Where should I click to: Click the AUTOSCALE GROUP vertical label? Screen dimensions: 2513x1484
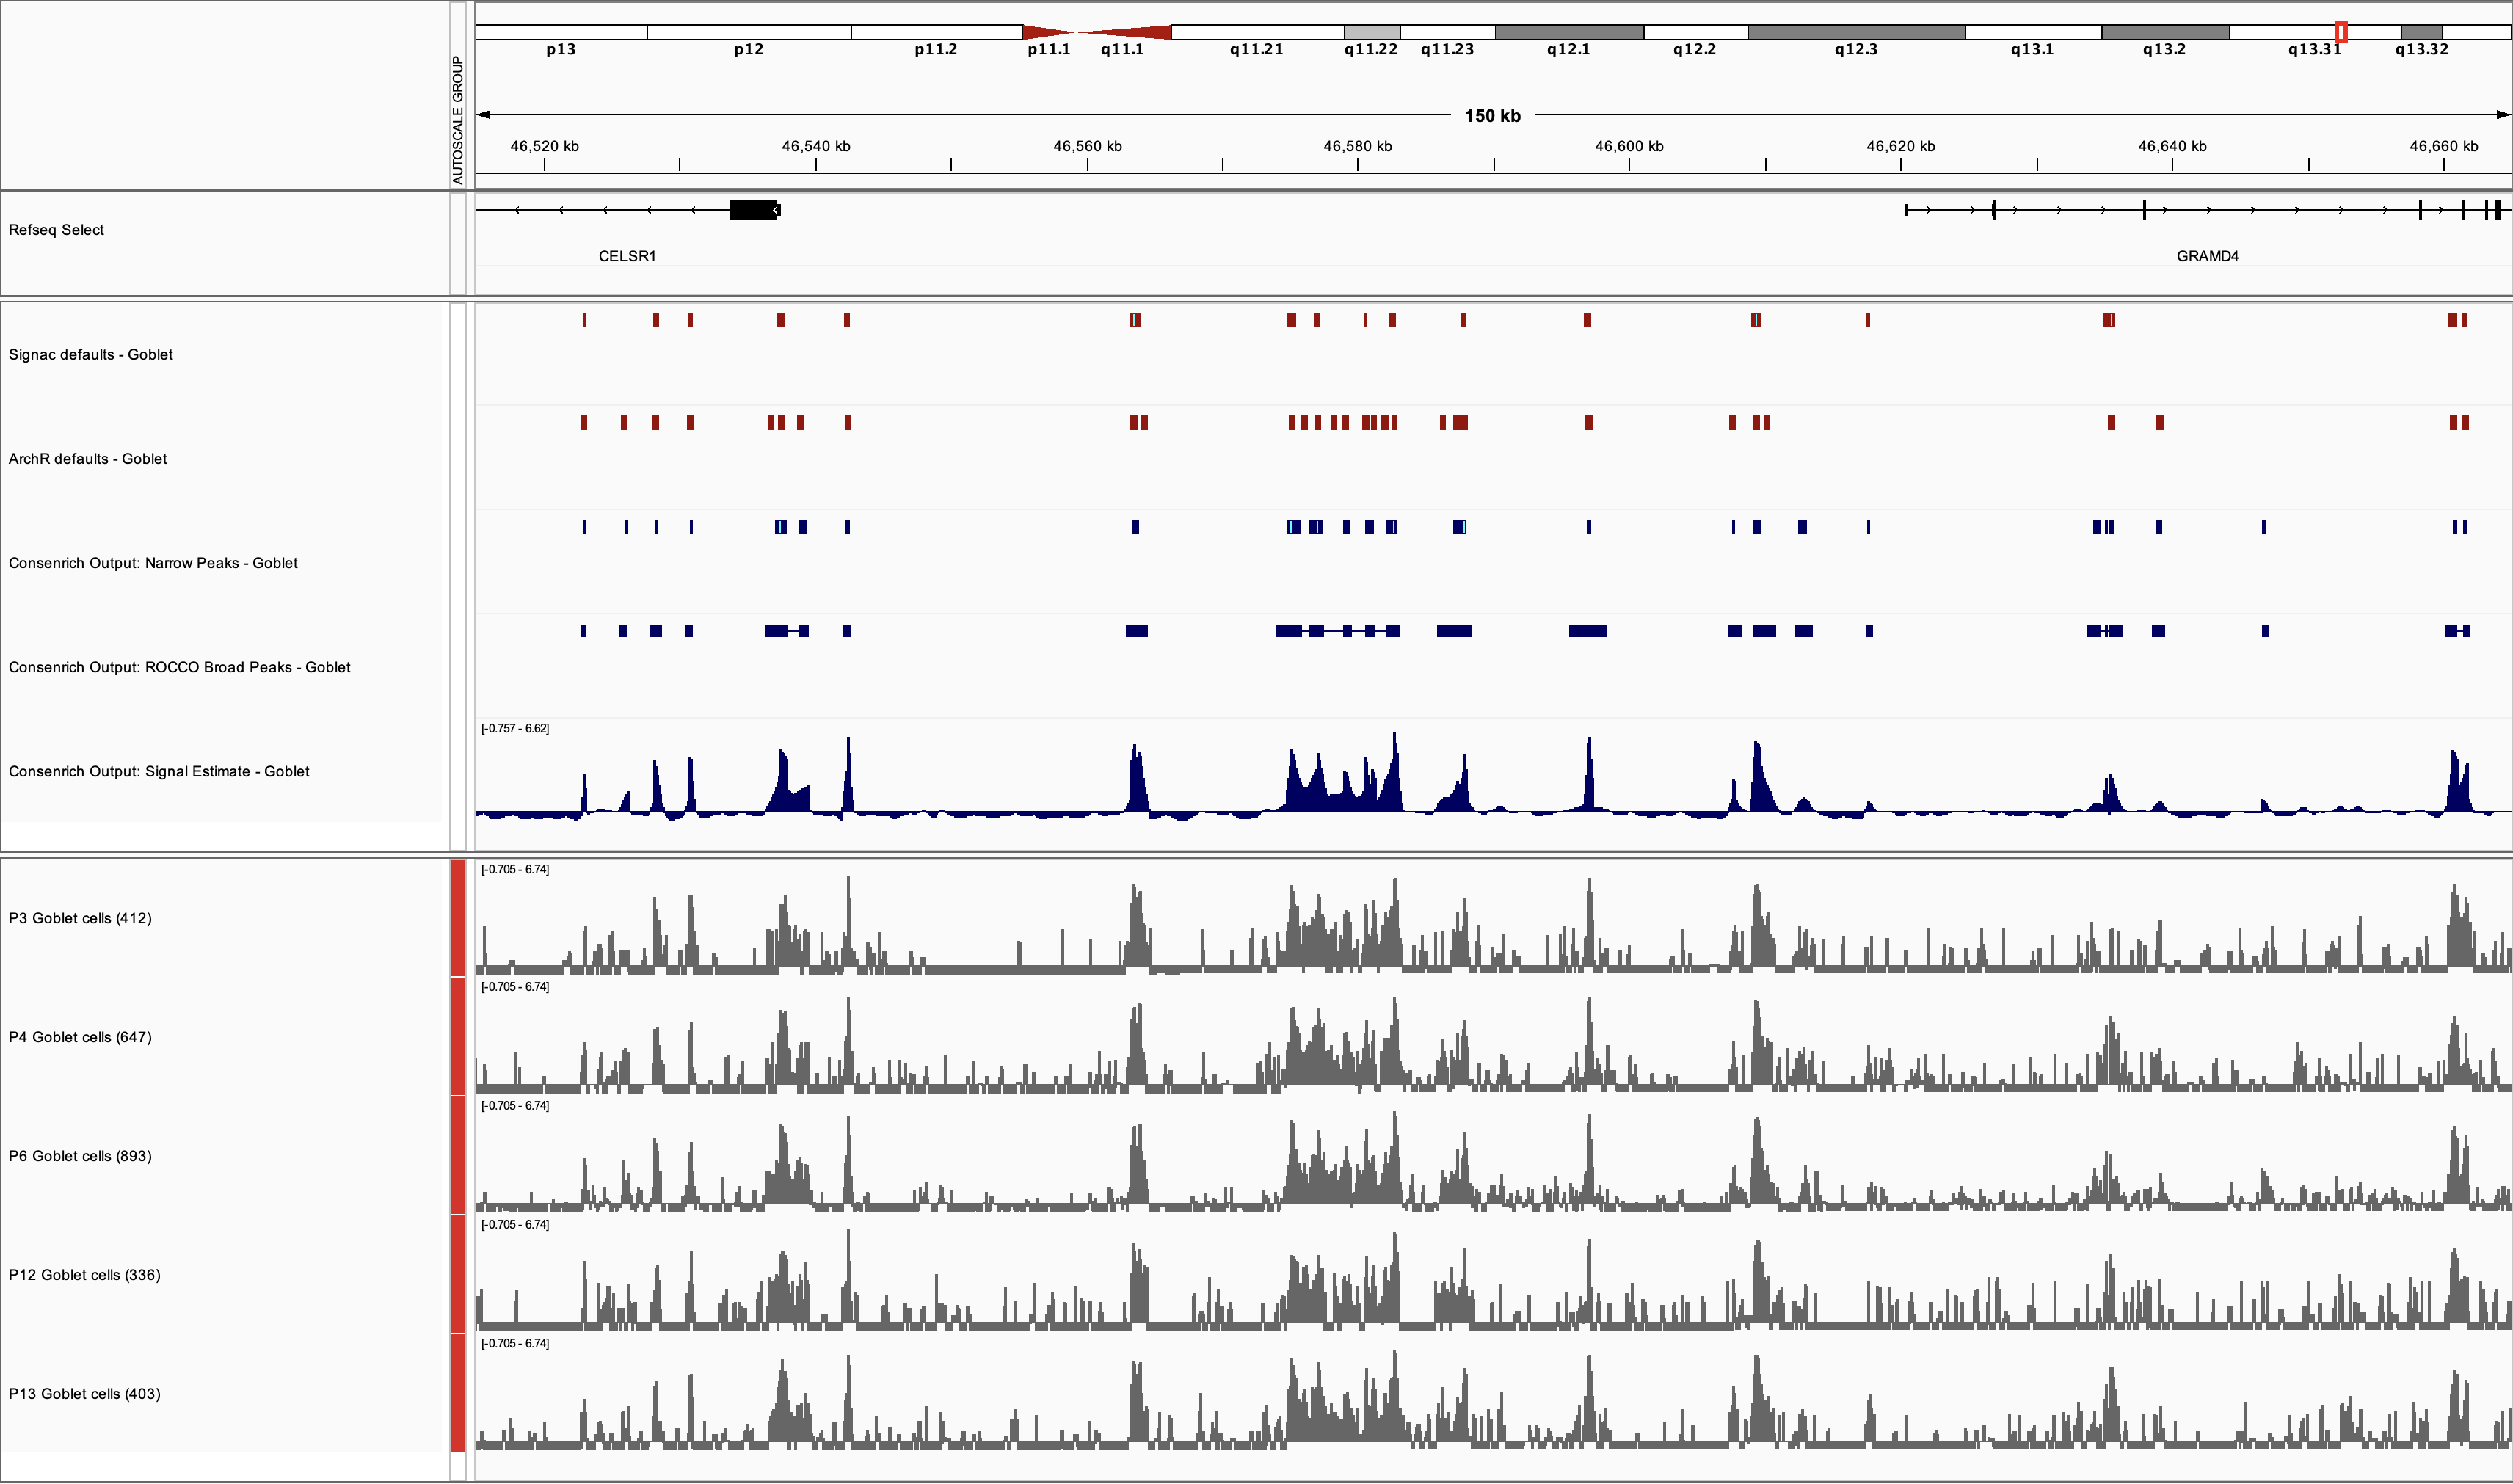coord(458,120)
